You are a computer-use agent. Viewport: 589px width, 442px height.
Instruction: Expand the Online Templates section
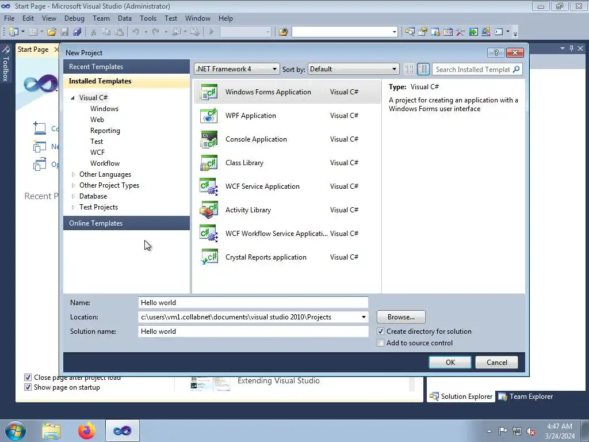(127, 223)
